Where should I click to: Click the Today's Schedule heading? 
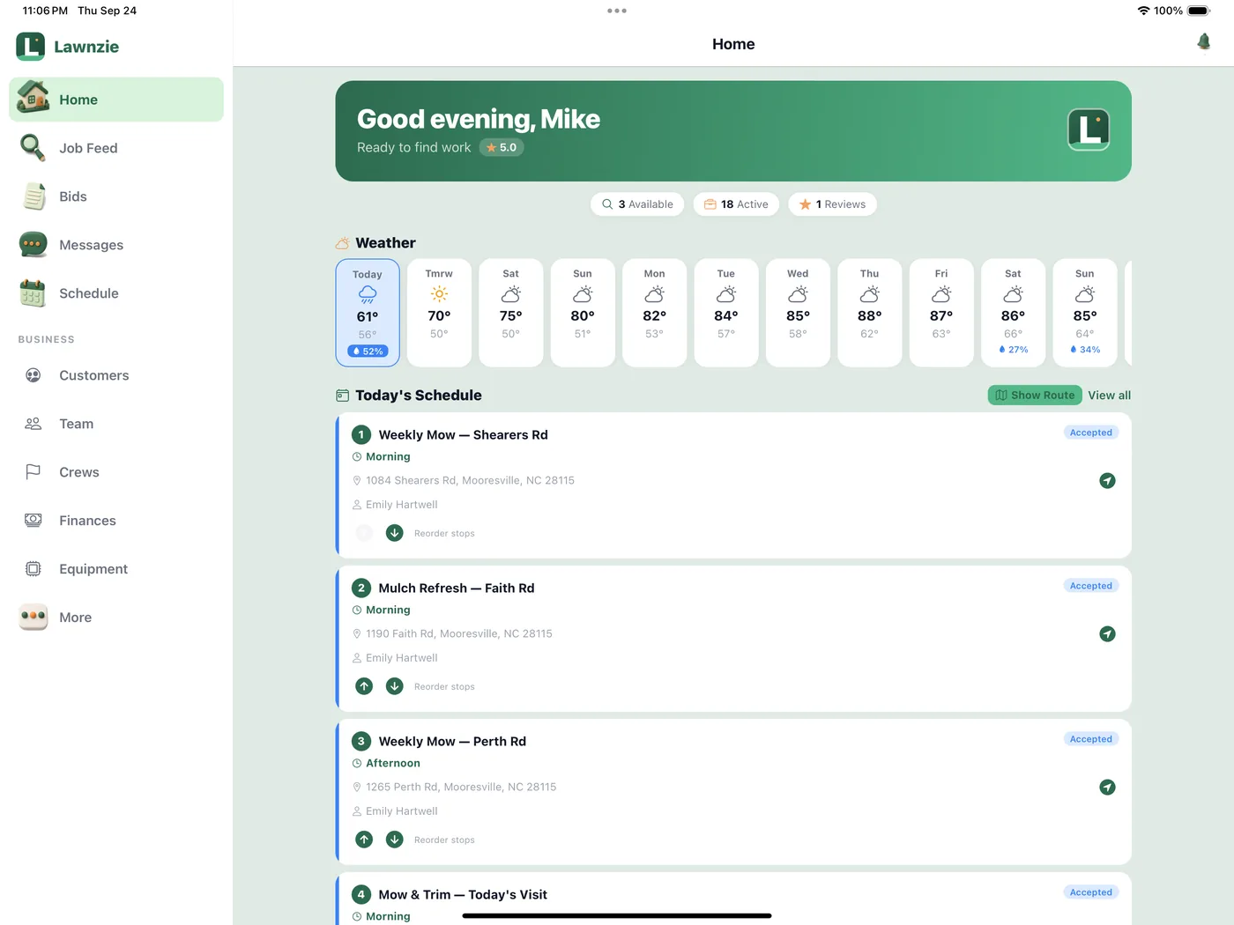click(x=418, y=396)
